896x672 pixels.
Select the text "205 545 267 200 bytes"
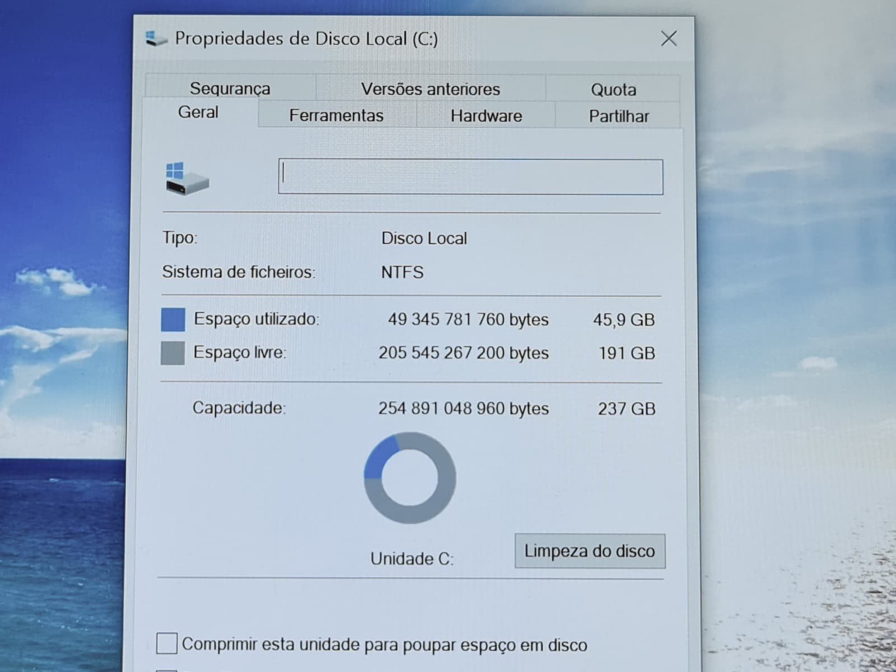464,353
